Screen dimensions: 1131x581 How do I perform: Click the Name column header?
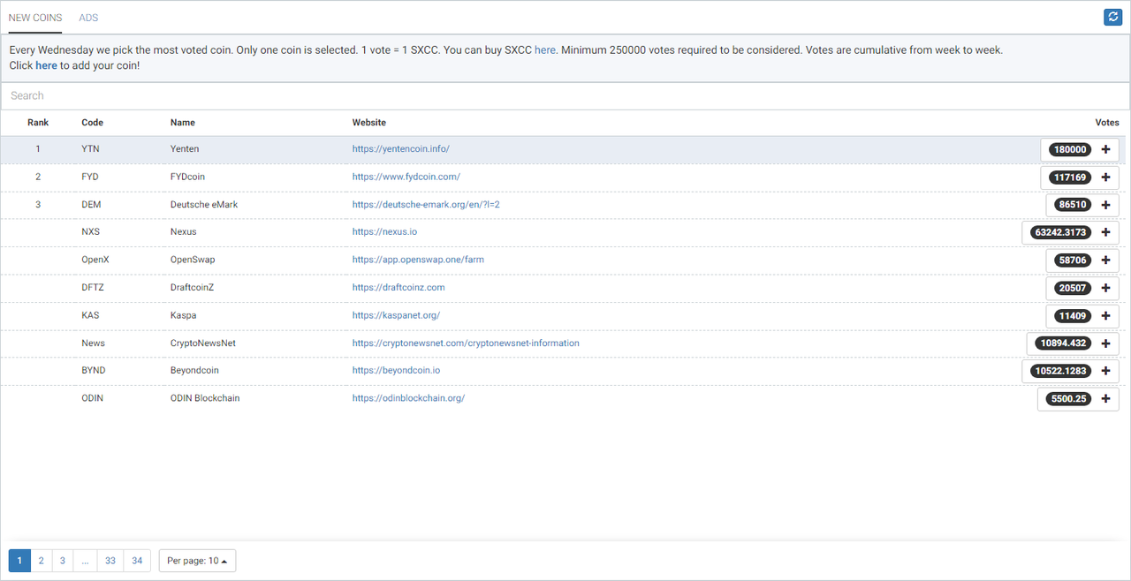tap(183, 123)
